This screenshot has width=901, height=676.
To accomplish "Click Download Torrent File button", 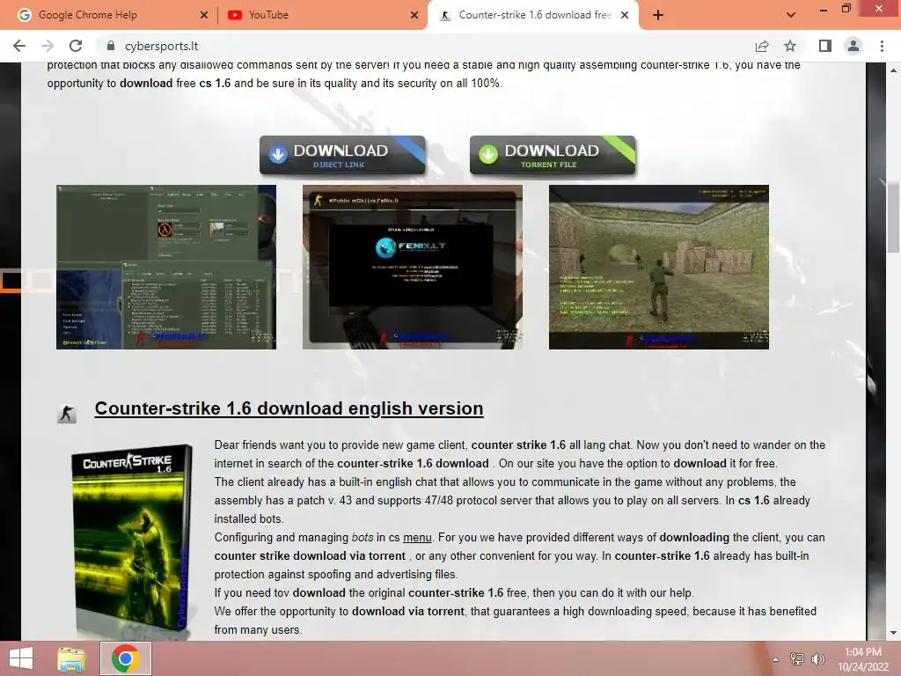I will click(553, 155).
